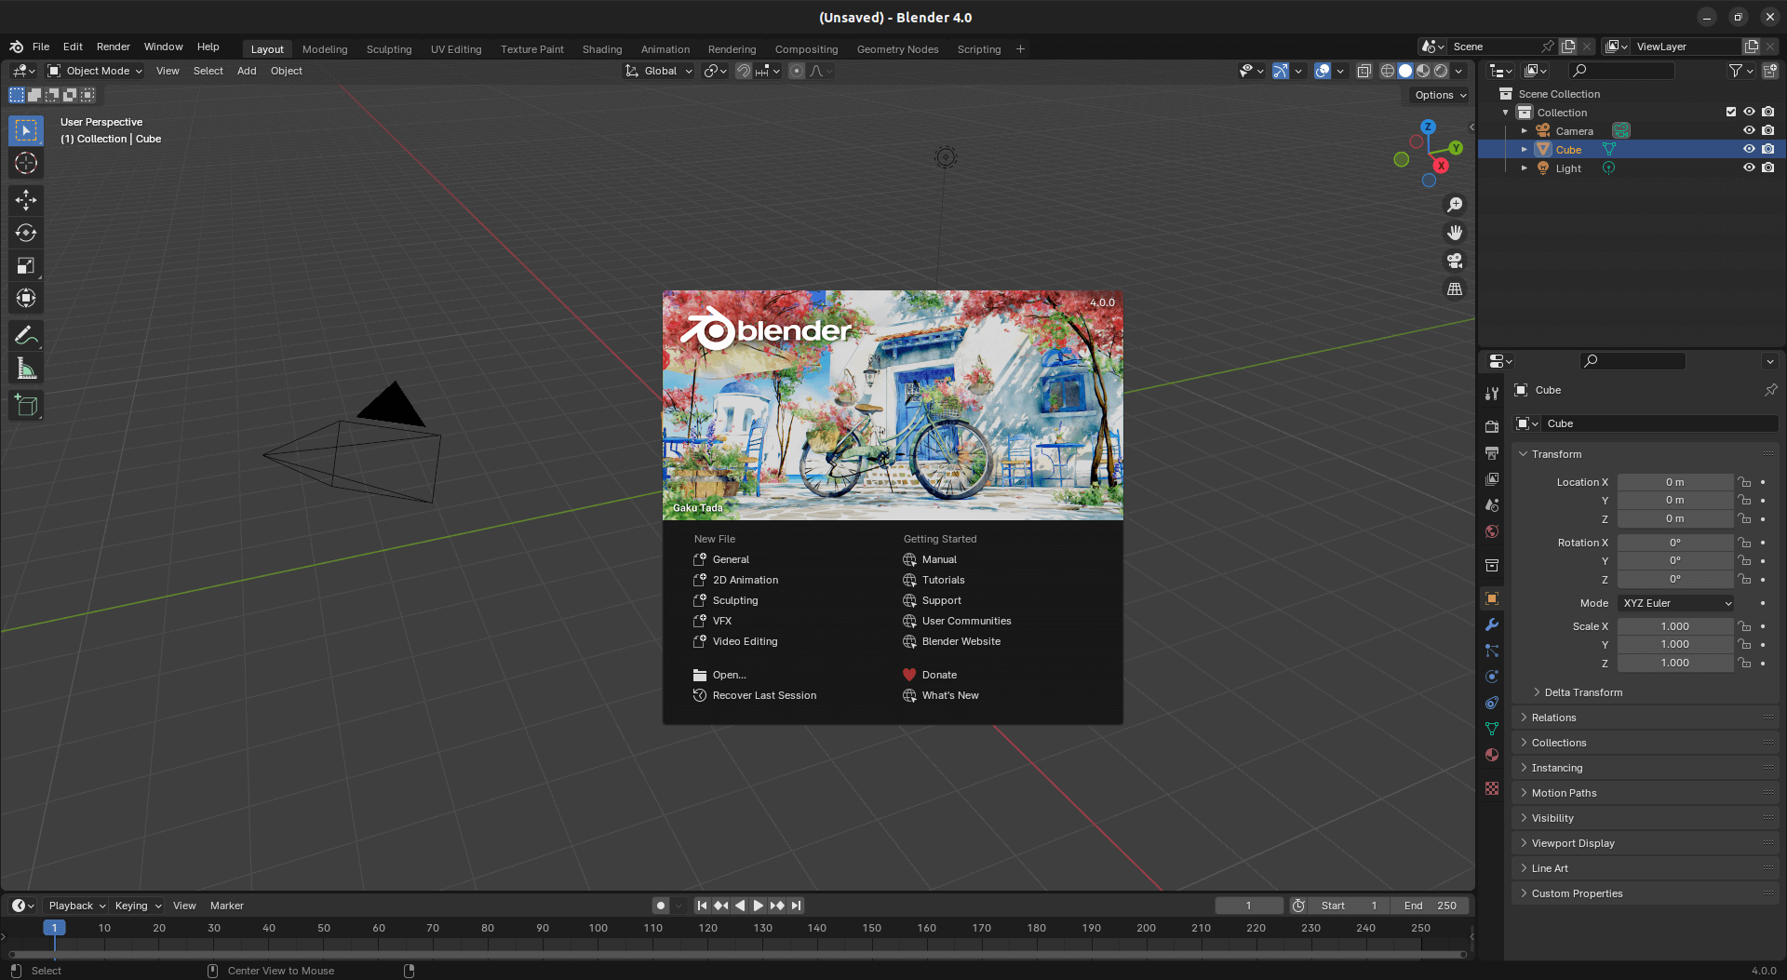Click Donate on the splash screen
Screen dimensions: 1787x980
pyautogui.click(x=940, y=674)
